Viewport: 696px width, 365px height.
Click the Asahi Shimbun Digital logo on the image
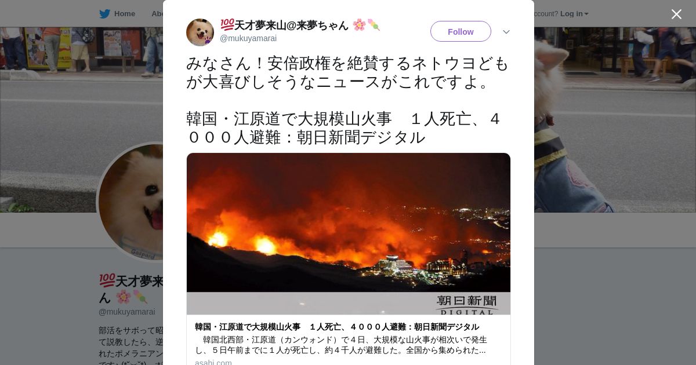pos(467,304)
